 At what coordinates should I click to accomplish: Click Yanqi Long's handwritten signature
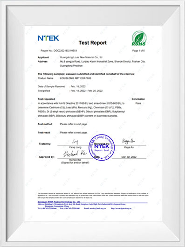75,141
